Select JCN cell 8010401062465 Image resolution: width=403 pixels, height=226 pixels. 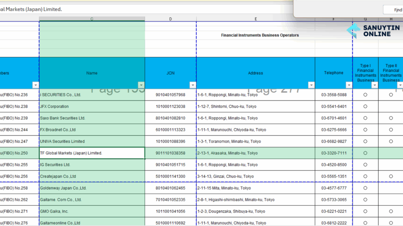(171, 188)
